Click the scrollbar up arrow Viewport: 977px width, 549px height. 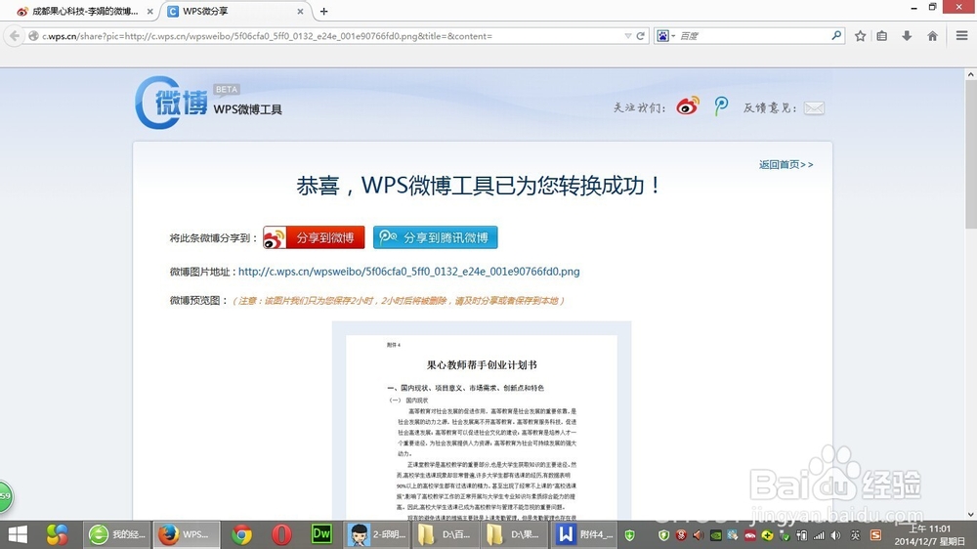click(x=971, y=74)
